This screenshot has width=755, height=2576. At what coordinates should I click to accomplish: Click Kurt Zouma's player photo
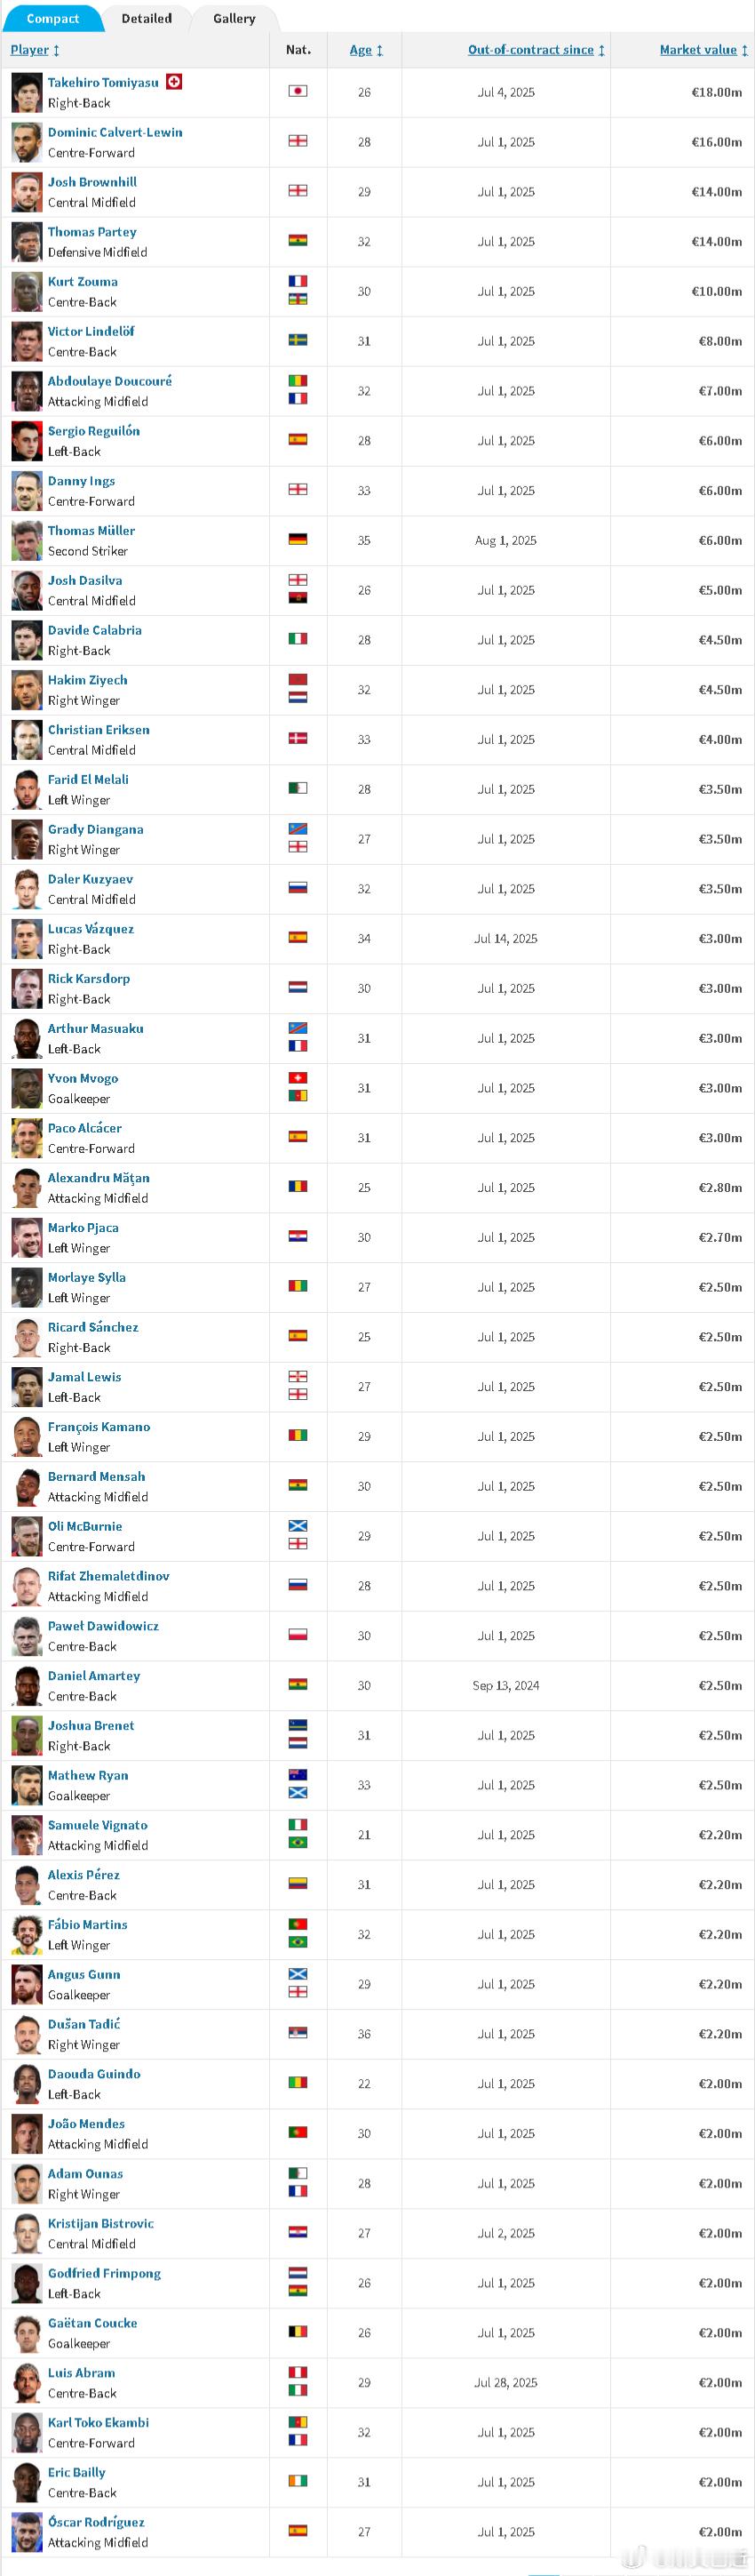point(27,292)
